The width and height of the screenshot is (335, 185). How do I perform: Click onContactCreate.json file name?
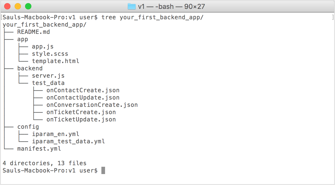click(83, 90)
